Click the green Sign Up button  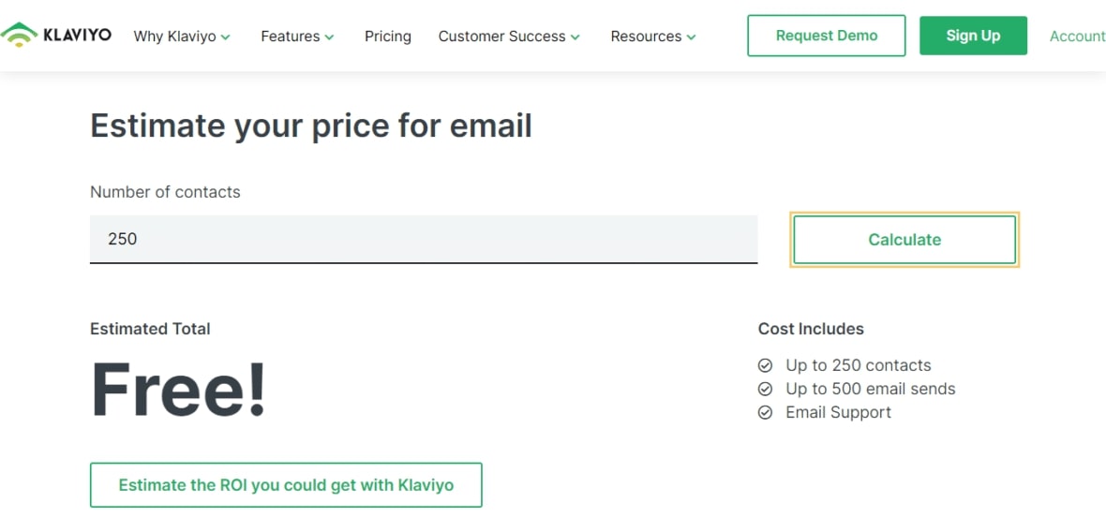(973, 36)
